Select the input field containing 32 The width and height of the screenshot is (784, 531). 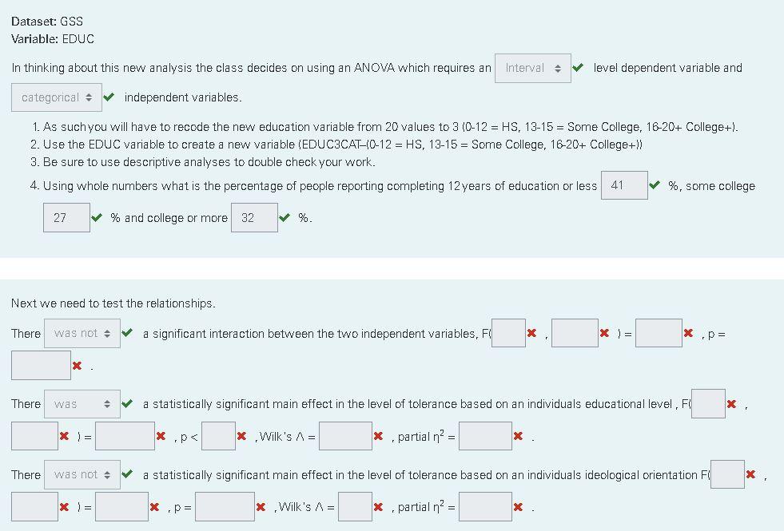coord(254,217)
